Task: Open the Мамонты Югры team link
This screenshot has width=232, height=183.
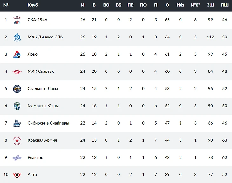Action: pos(43,106)
